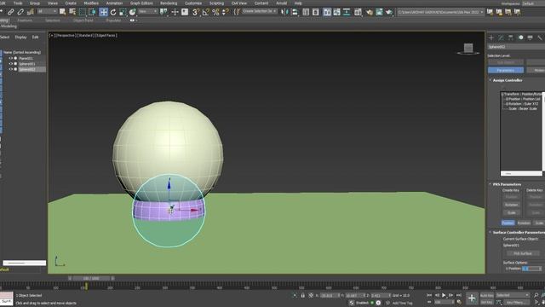Click the blue Parameters button
This screenshot has width=545, height=307.
506,70
